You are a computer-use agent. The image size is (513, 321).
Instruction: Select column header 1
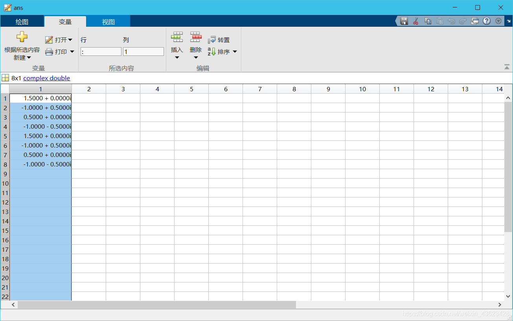click(x=40, y=89)
